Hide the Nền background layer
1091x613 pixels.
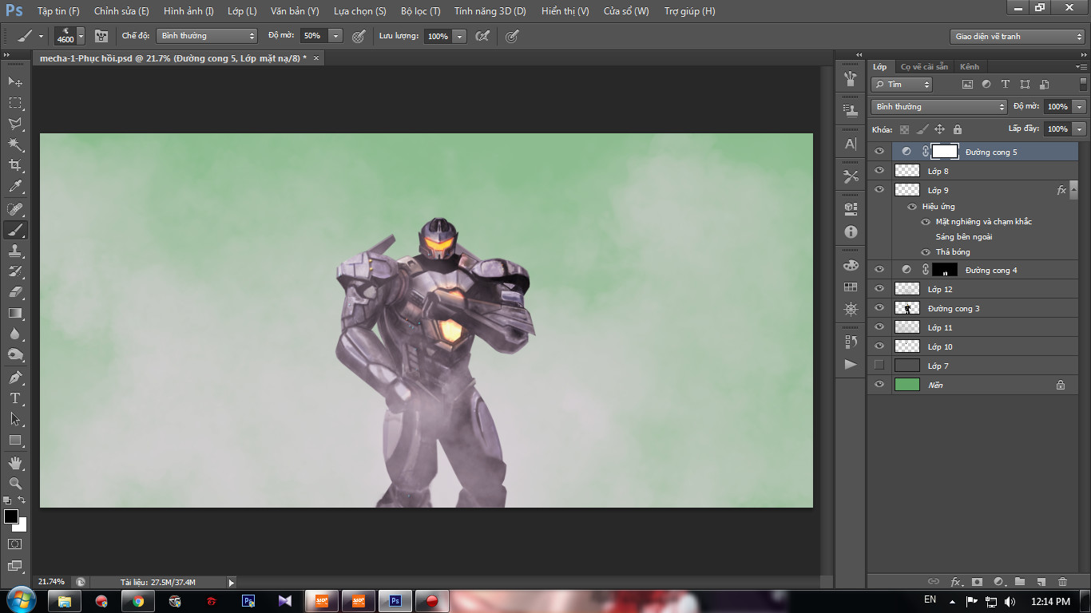click(879, 385)
